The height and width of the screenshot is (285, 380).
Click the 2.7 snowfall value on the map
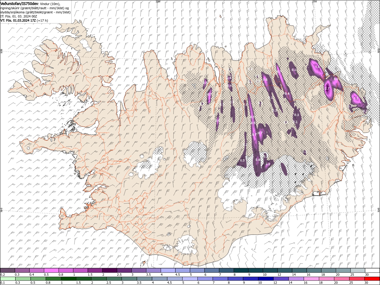click(x=327, y=88)
